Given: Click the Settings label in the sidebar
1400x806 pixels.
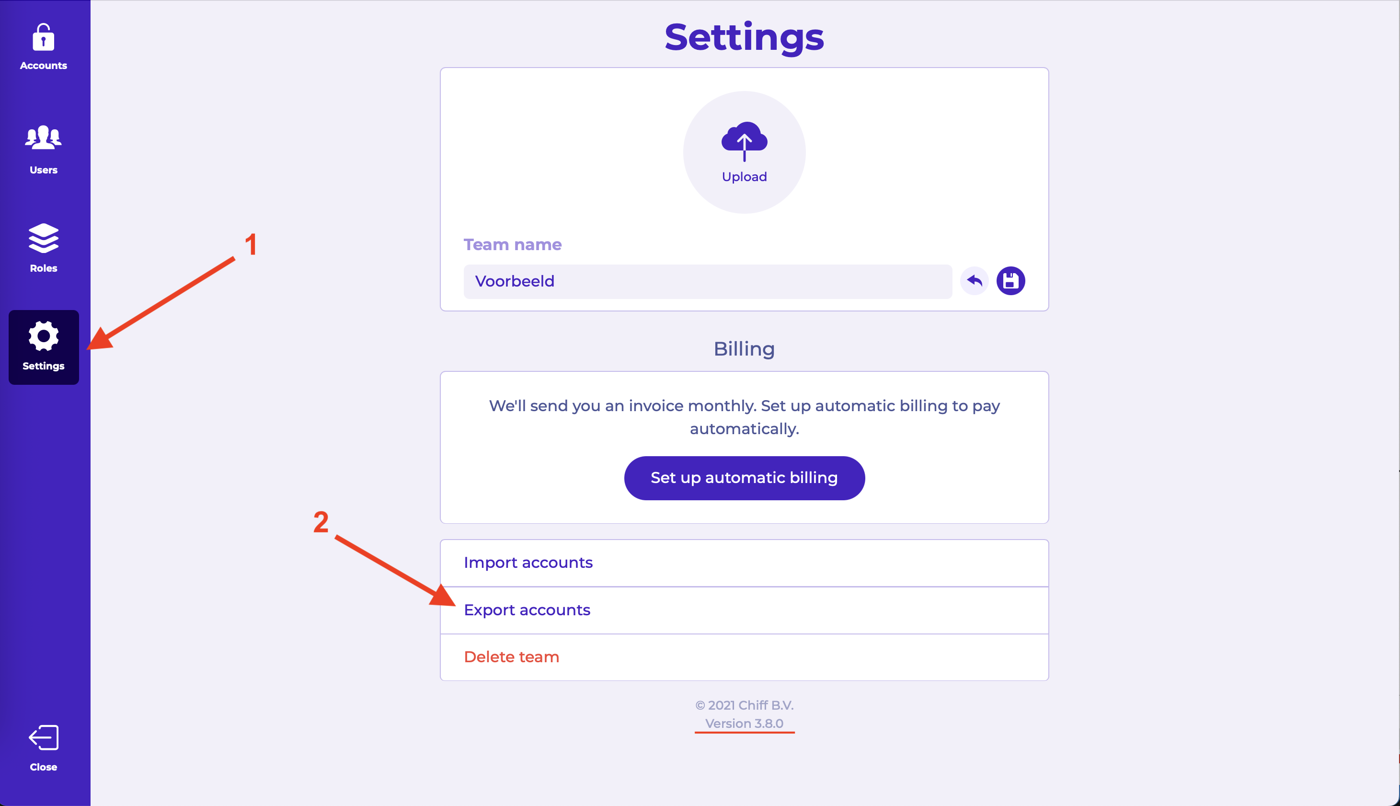Looking at the screenshot, I should [43, 366].
